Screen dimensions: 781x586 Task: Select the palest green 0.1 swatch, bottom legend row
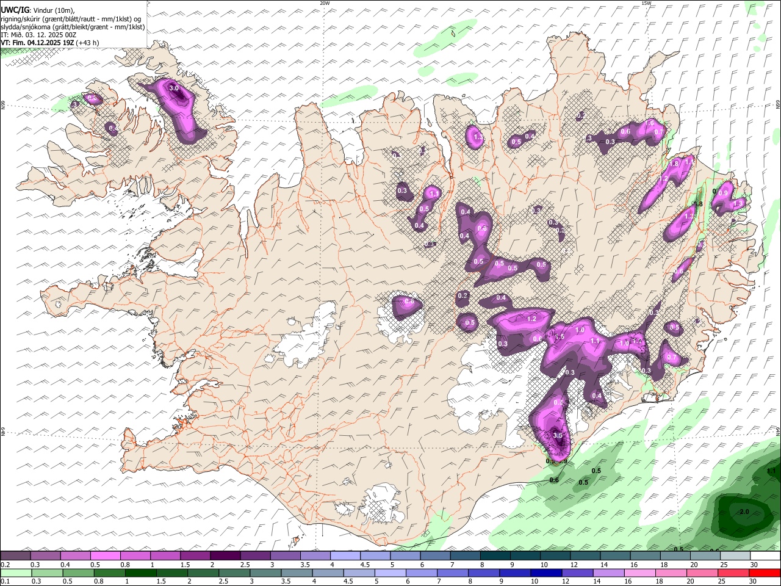click(16, 573)
